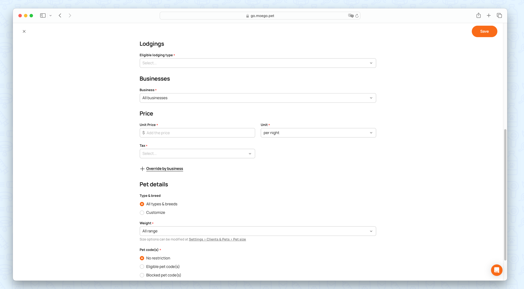Click the translate icon in address bar
This screenshot has width=524, height=289.
point(351,16)
